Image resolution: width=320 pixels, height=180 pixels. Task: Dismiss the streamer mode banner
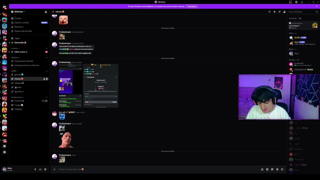(x=316, y=6)
